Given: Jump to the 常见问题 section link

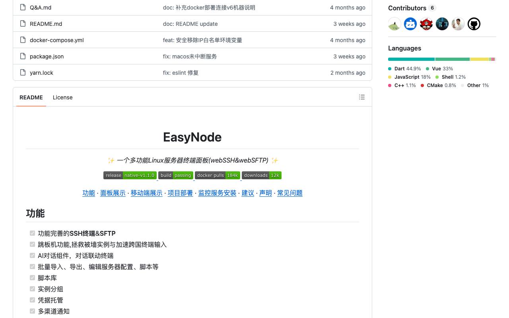Looking at the screenshot, I should point(290,193).
